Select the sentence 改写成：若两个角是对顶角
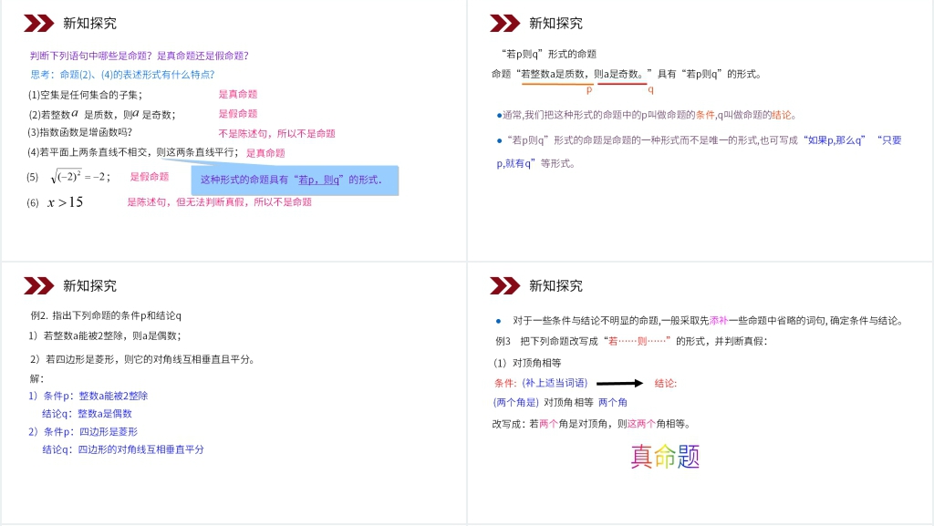The width and height of the screenshot is (934, 526). pos(591,424)
